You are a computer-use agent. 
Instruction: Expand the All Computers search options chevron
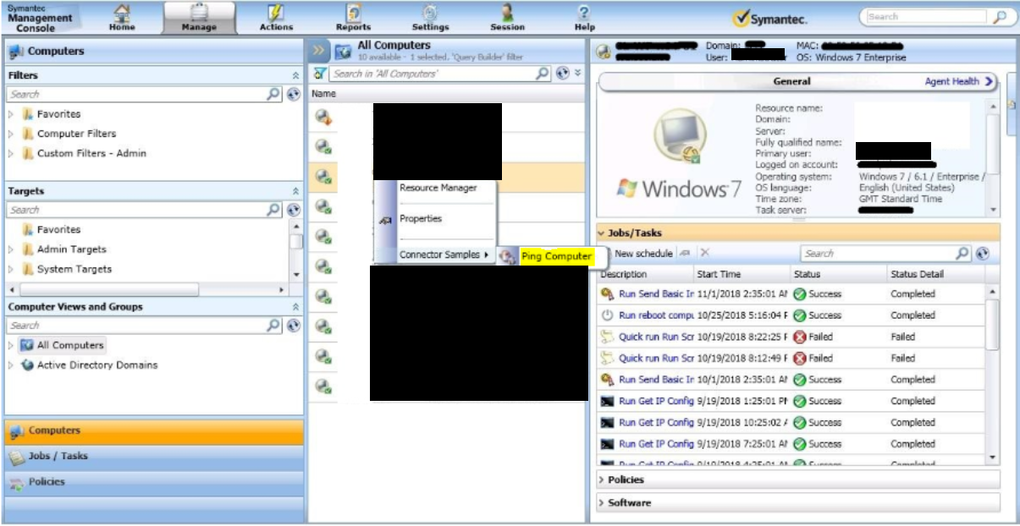(x=578, y=74)
